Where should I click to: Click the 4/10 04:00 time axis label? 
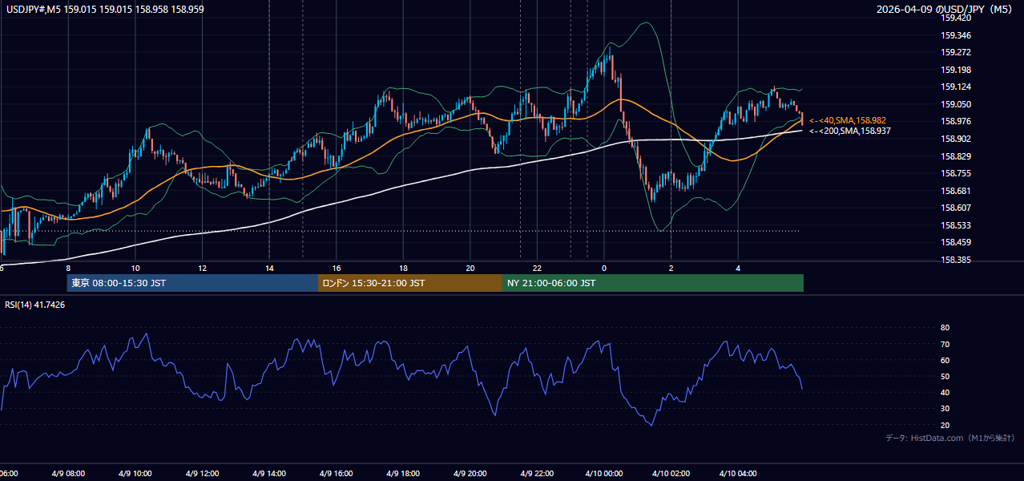tap(739, 473)
